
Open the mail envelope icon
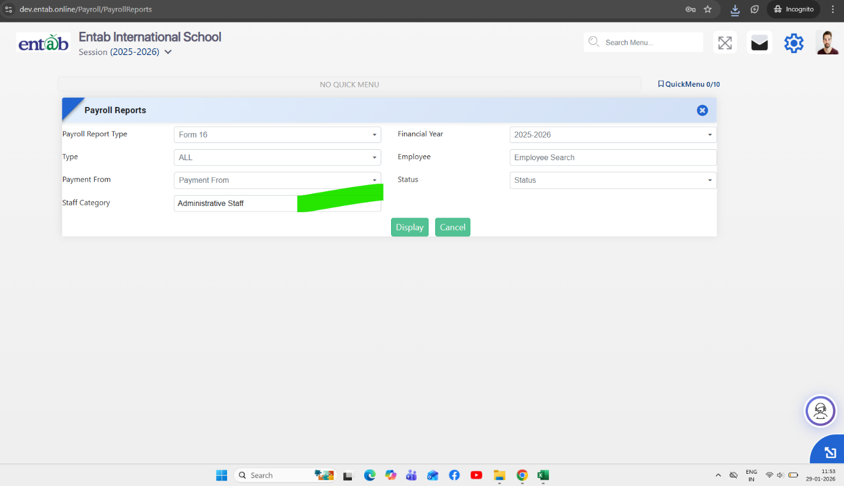(x=759, y=43)
